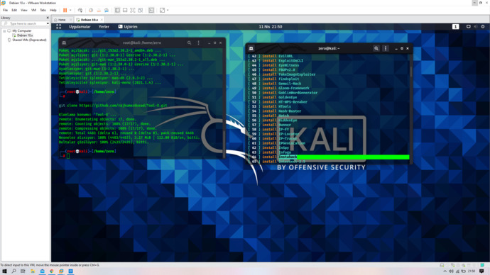Click the install Hash-Buster entry
The image size is (490, 275).
[281, 111]
